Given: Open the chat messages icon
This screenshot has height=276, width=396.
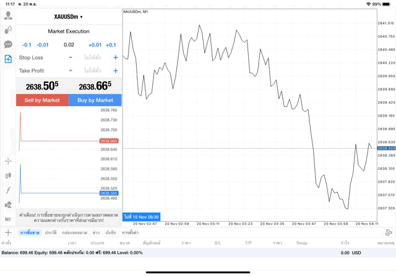Looking at the screenshot, I should 8,44.
